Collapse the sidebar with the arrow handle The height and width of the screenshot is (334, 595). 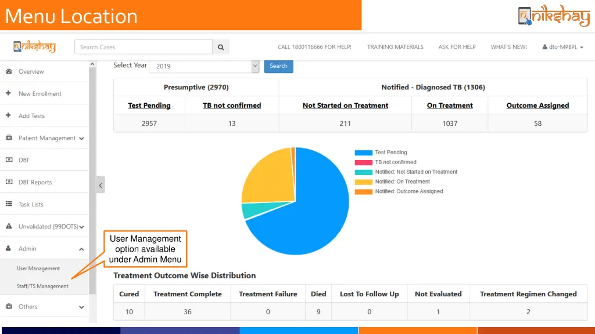tap(101, 185)
